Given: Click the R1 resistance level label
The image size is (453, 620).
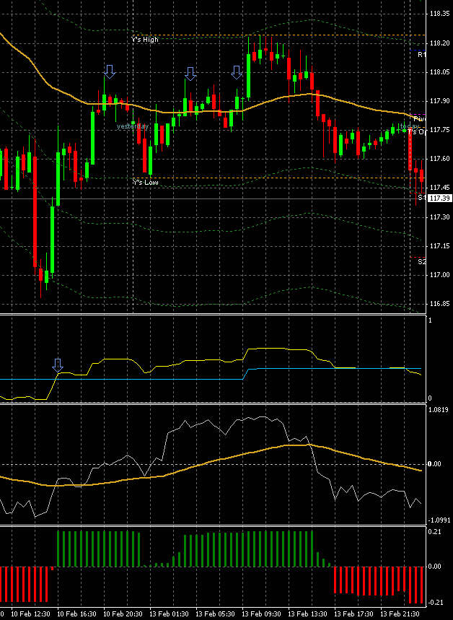Looking at the screenshot, I should [x=422, y=55].
